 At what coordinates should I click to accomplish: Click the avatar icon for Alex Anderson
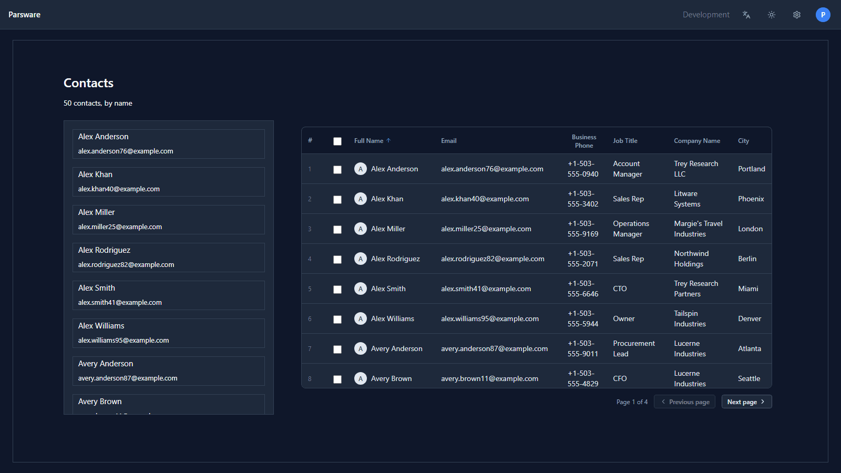[x=361, y=169]
